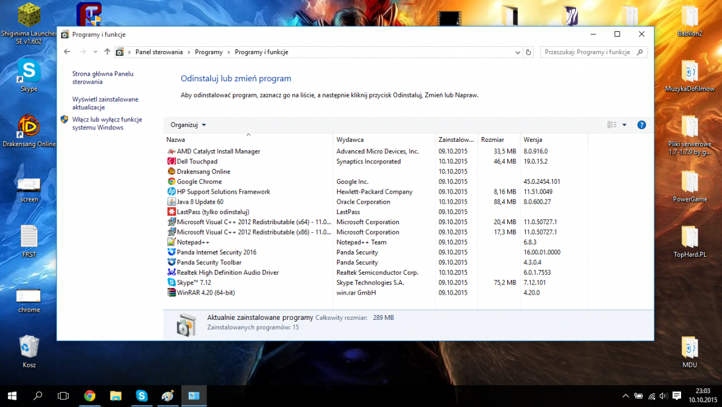Change the list view layout icon
722x407 pixels.
pyautogui.click(x=612, y=125)
